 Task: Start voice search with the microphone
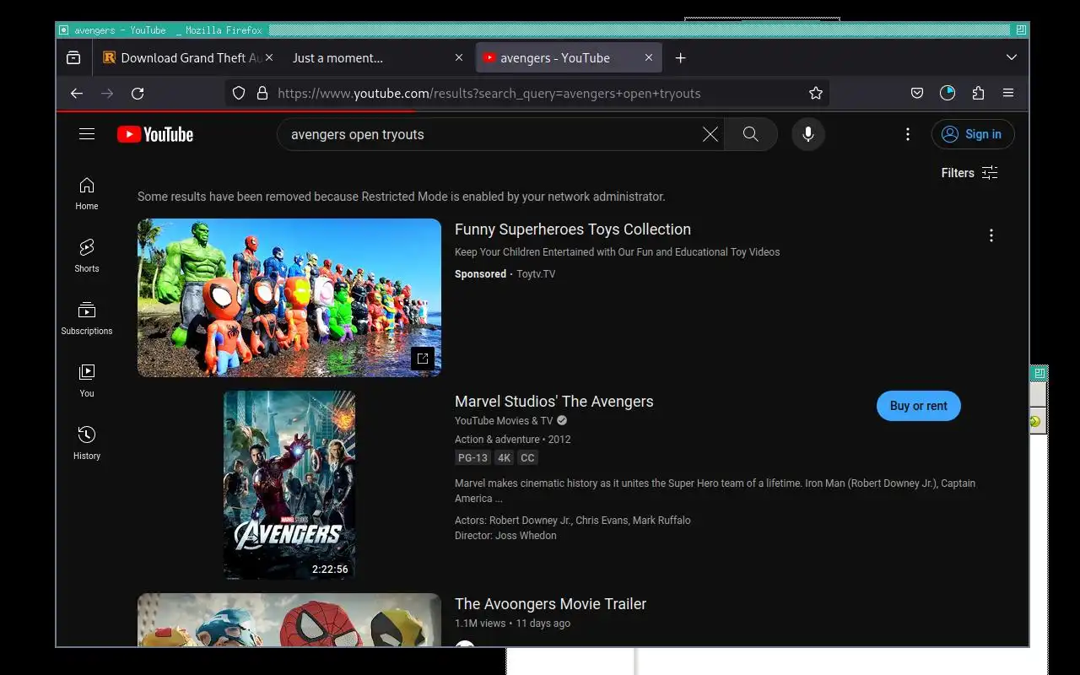coord(807,134)
